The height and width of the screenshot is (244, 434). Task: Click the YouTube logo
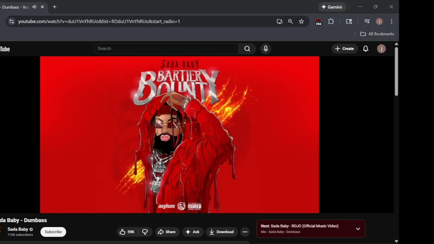click(5, 49)
